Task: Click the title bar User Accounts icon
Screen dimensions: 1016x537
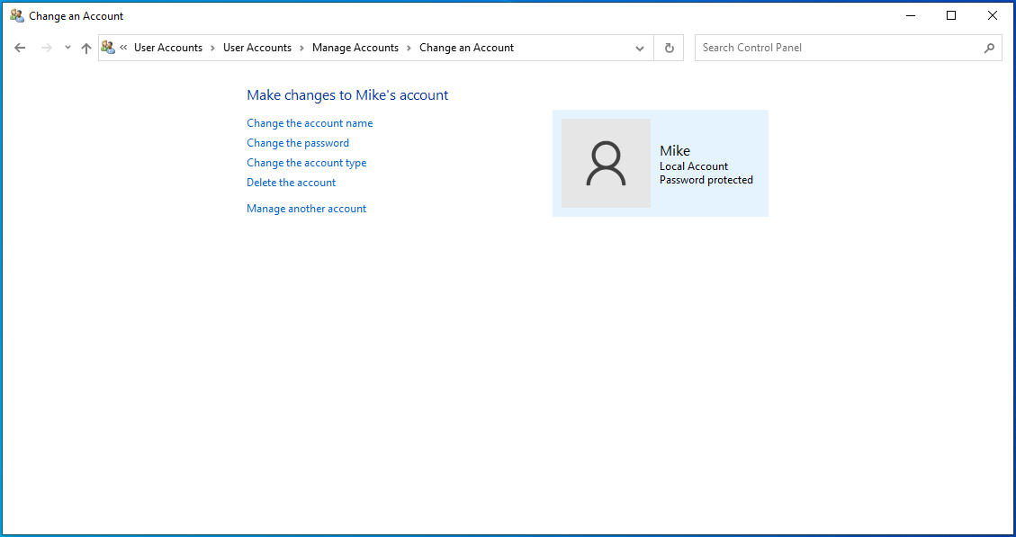Action: (x=16, y=15)
